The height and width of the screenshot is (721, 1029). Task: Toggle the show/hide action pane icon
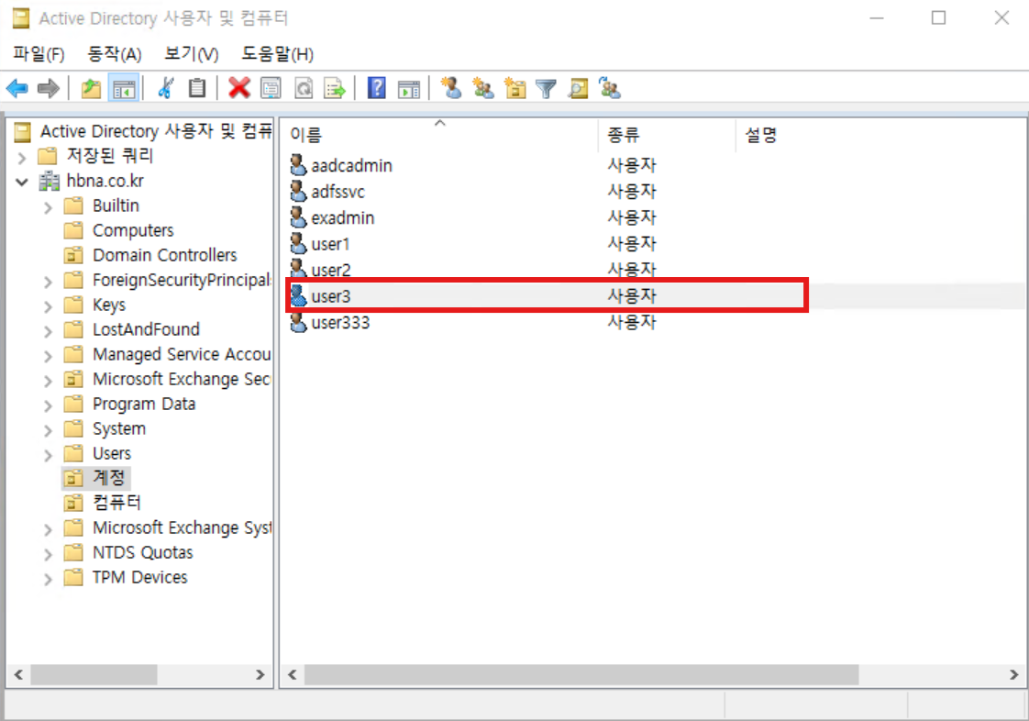409,88
